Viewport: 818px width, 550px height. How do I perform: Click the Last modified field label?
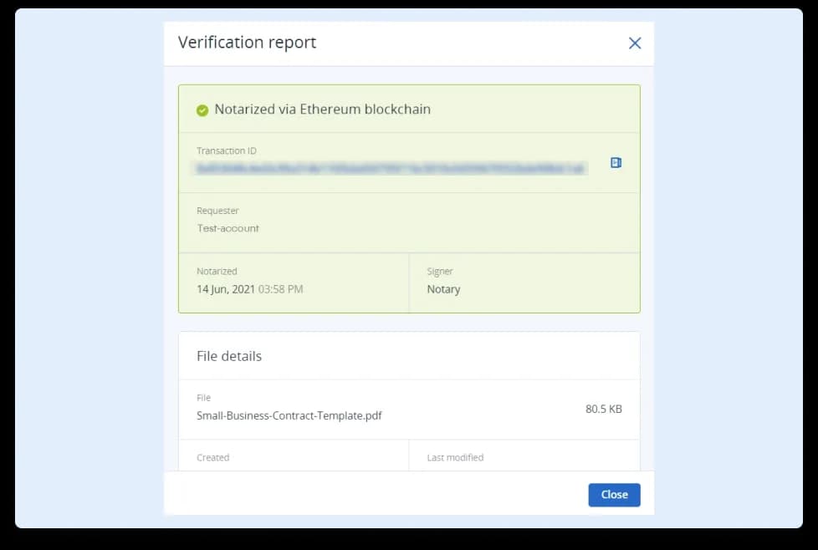click(457, 457)
